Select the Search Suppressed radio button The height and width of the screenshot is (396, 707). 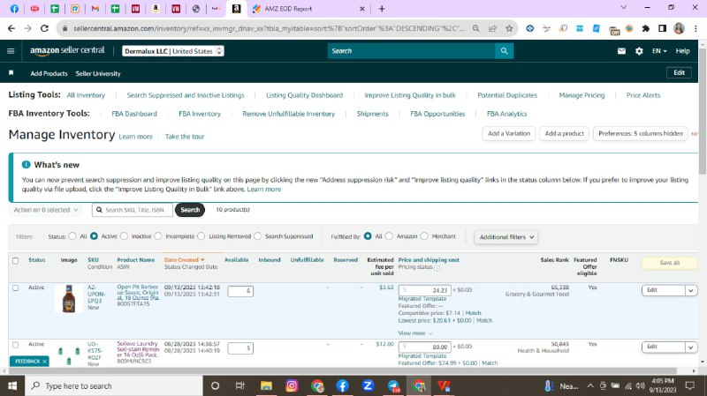pos(257,236)
